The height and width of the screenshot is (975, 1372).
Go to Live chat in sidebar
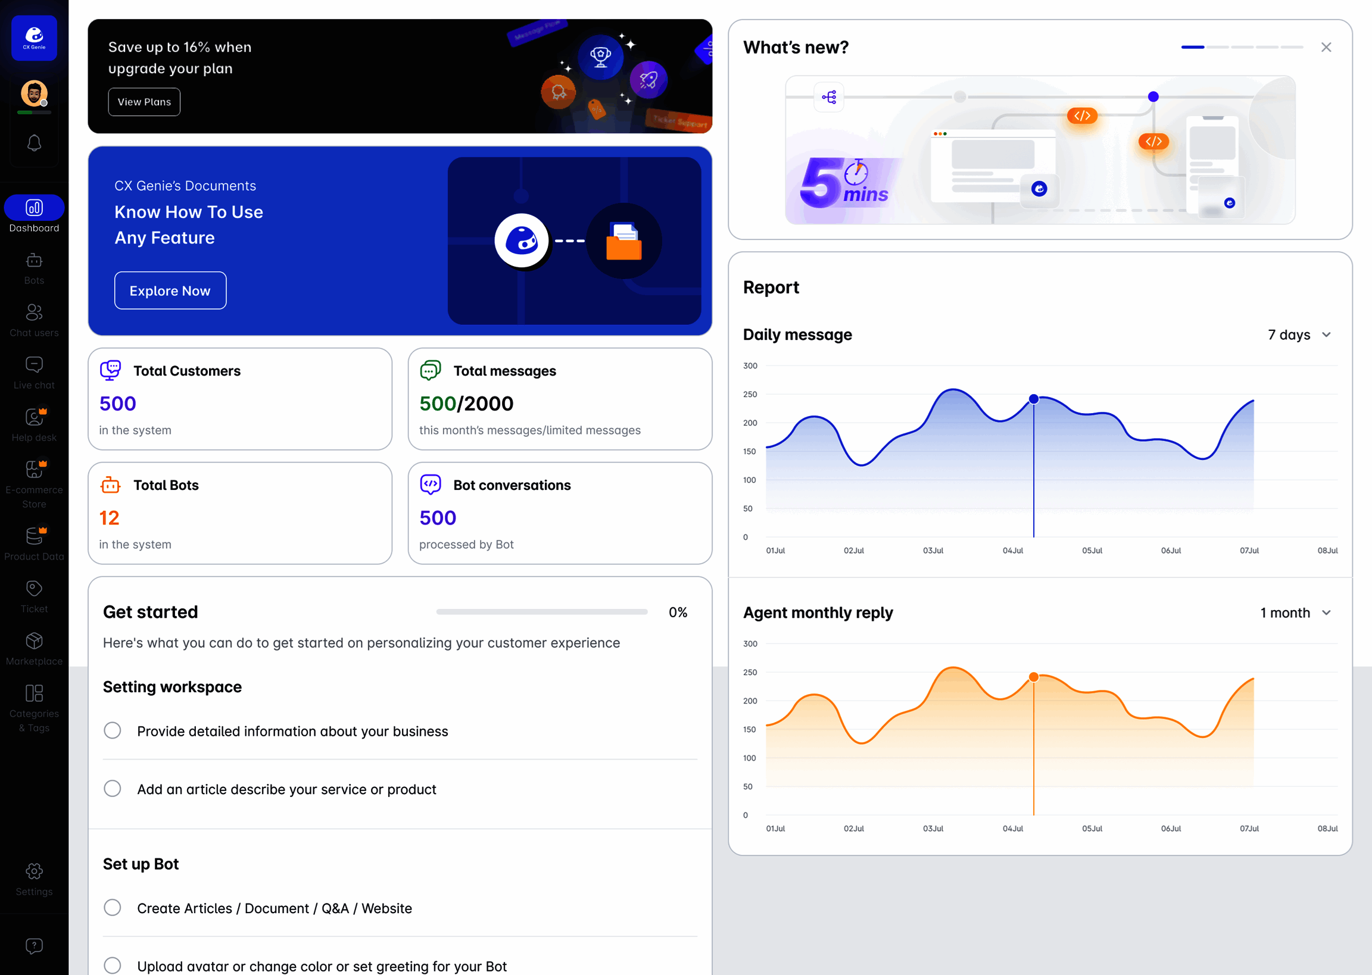click(x=34, y=373)
